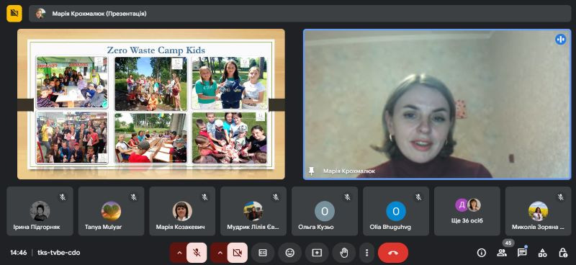Click muted mic icon on Марія Козакевич tile
The width and height of the screenshot is (576, 265).
[x=205, y=197]
